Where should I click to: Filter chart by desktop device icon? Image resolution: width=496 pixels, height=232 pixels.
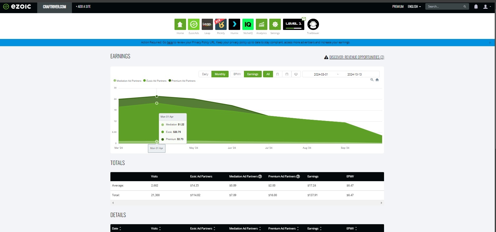(x=296, y=74)
